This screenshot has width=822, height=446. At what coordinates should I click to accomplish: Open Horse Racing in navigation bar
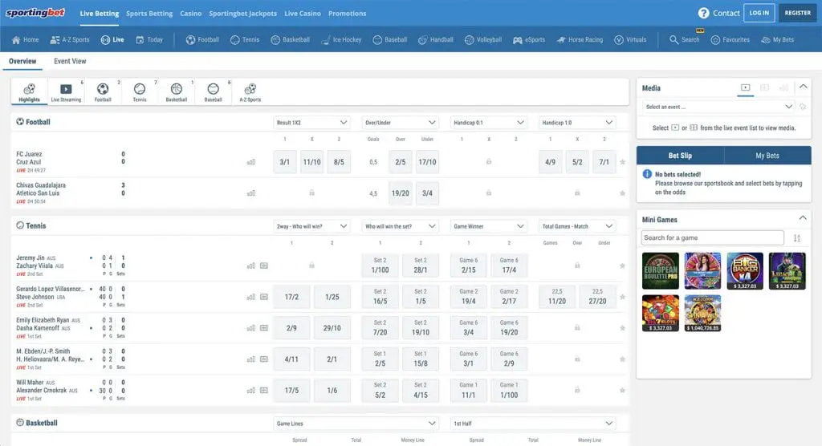tap(580, 40)
